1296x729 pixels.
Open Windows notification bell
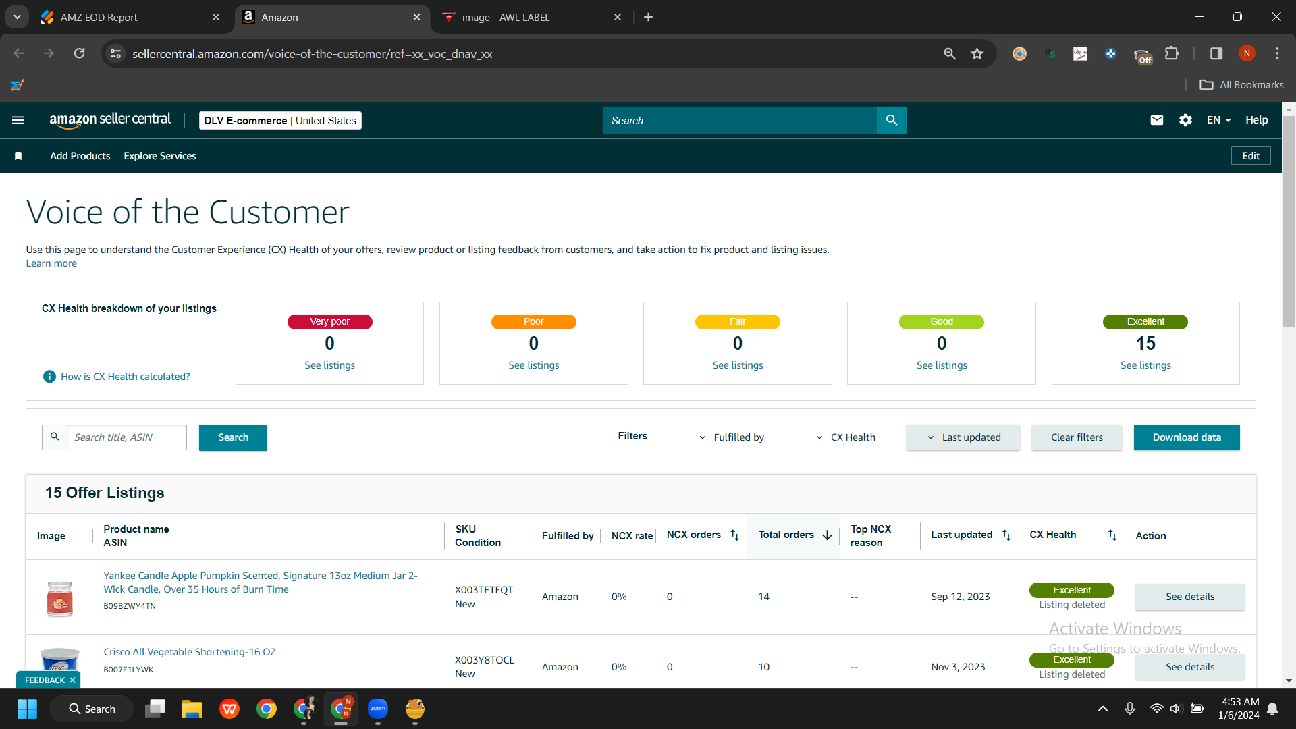(x=1272, y=709)
